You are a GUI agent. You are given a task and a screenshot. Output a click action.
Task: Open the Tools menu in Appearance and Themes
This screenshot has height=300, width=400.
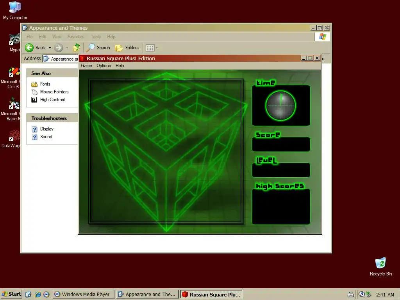[96, 37]
